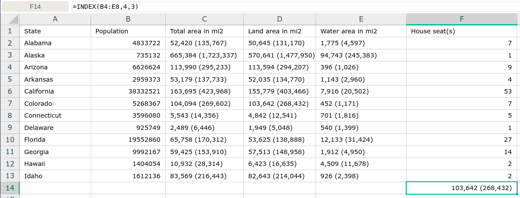Click Florida's population cell 19552860

128,140
